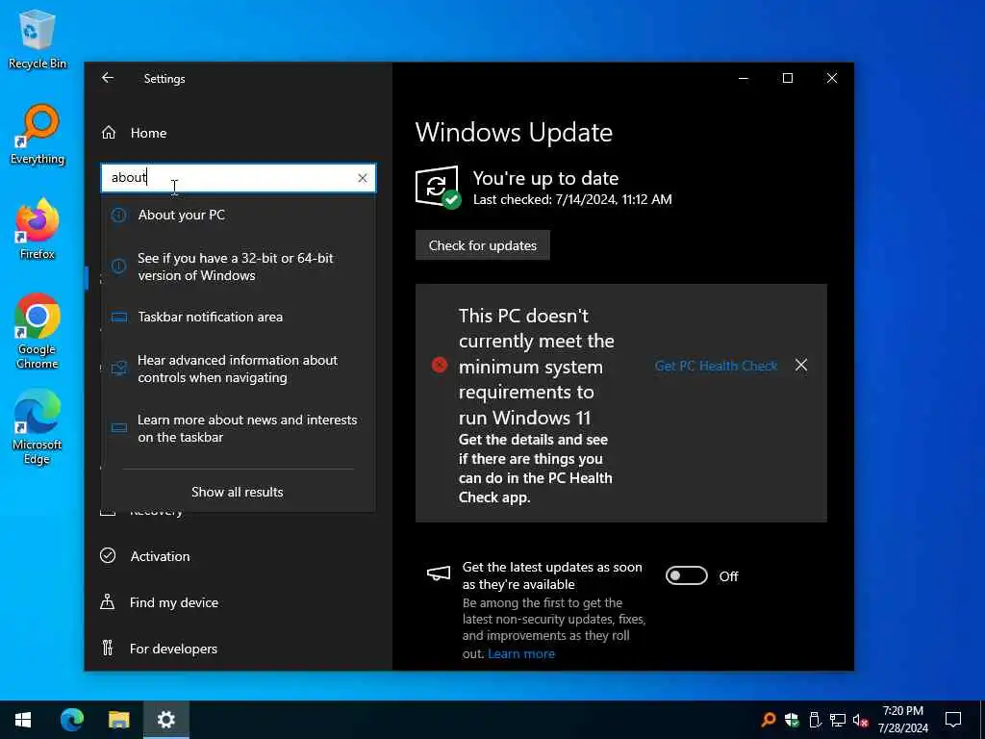Select 'Learn more about news and interests' result
985x739 pixels.
pyautogui.click(x=239, y=428)
